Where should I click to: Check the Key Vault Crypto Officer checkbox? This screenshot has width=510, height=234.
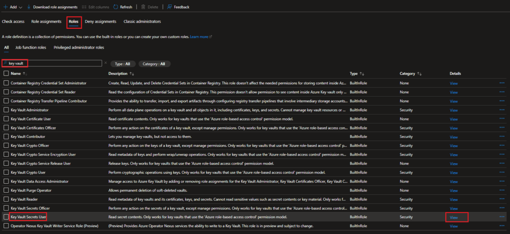tap(6, 145)
